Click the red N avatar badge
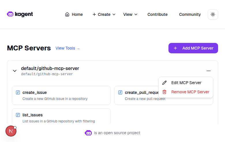 (11, 131)
